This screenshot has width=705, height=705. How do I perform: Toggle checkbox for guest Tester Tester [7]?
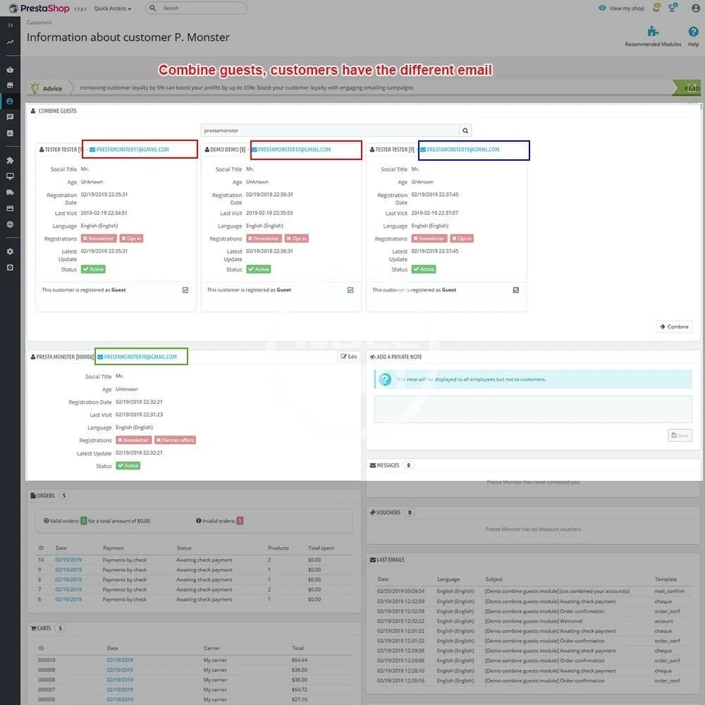click(x=185, y=290)
